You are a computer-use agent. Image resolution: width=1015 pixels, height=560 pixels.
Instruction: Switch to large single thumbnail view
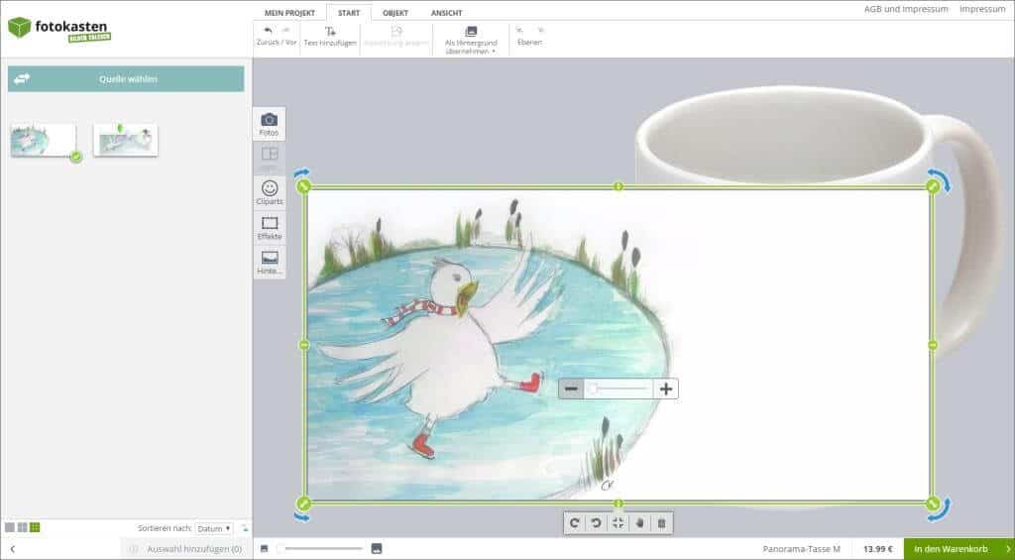(x=10, y=527)
